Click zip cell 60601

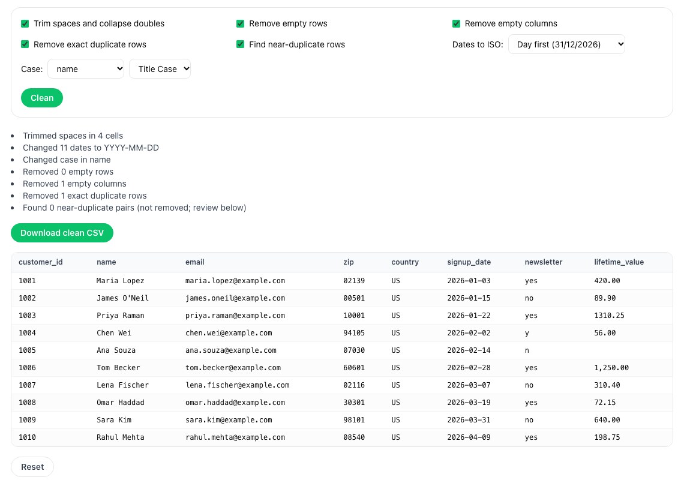354,368
